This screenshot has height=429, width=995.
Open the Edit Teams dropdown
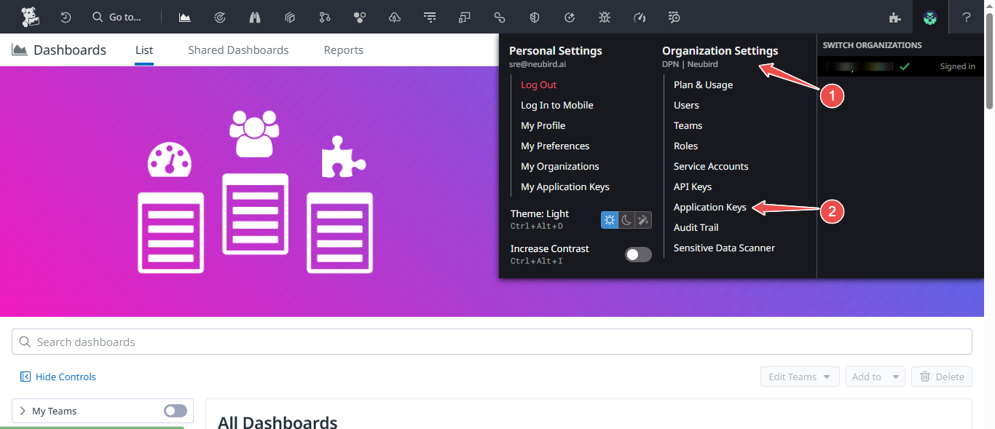pos(799,377)
